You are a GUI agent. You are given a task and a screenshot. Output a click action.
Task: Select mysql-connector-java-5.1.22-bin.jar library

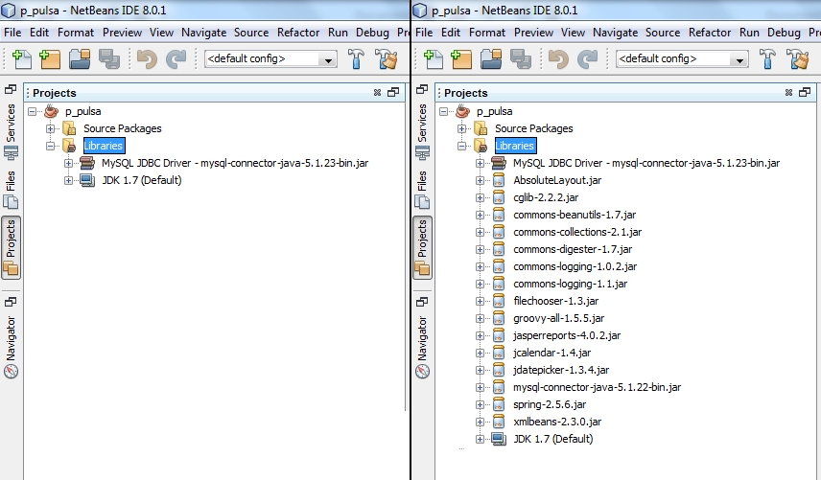click(x=597, y=387)
